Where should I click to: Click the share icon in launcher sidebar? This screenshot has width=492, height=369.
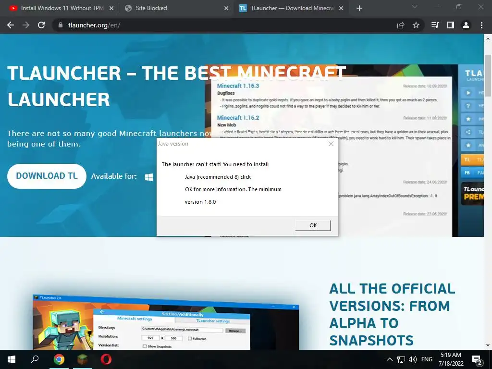point(468,132)
